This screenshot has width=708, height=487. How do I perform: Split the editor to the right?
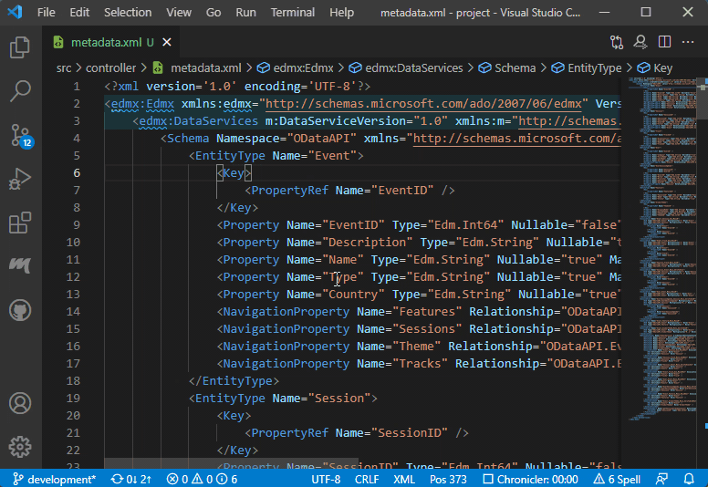664,42
